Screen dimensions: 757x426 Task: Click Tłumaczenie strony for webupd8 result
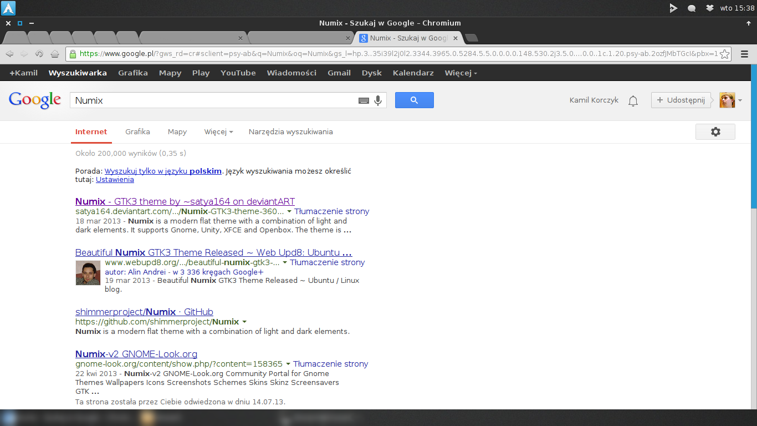[328, 262]
